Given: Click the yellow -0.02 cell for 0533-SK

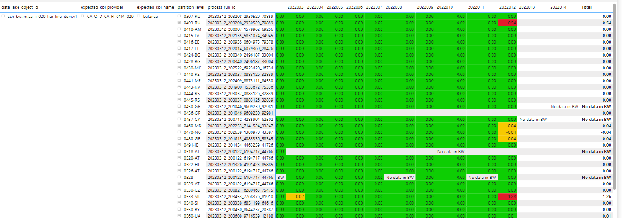Looking at the screenshot, I should (x=295, y=196).
